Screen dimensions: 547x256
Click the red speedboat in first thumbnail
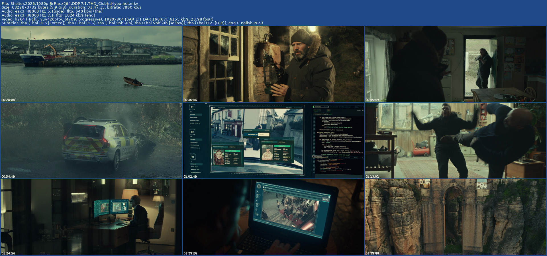pos(133,82)
